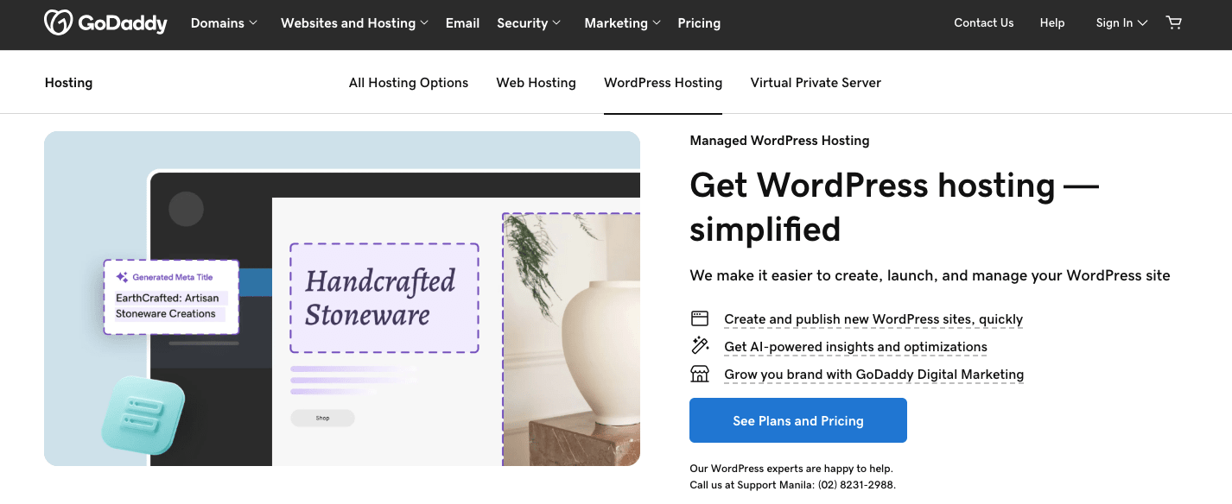Expand the Marketing dropdown menu

[622, 23]
